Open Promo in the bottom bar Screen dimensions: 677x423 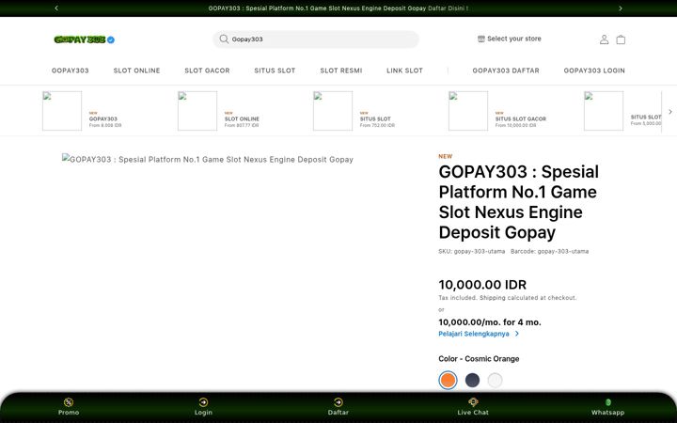[69, 407]
